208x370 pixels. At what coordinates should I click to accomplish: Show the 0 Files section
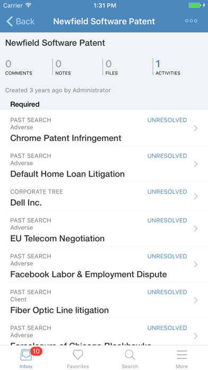click(111, 68)
